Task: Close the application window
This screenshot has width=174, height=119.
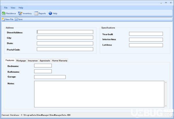Action: click(x=171, y=3)
